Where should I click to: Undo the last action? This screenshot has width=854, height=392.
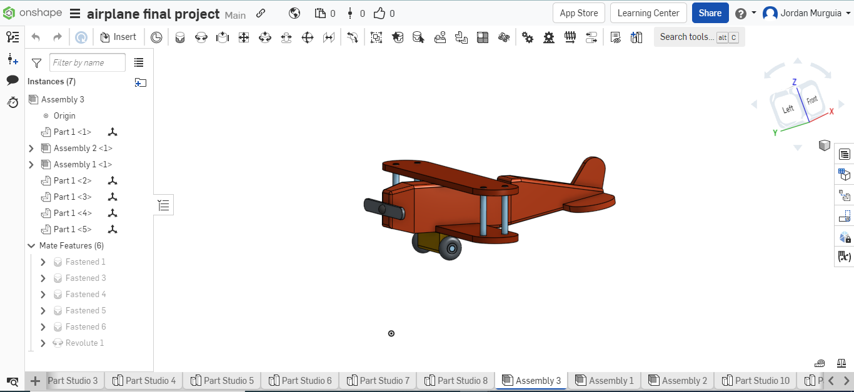[x=36, y=37]
